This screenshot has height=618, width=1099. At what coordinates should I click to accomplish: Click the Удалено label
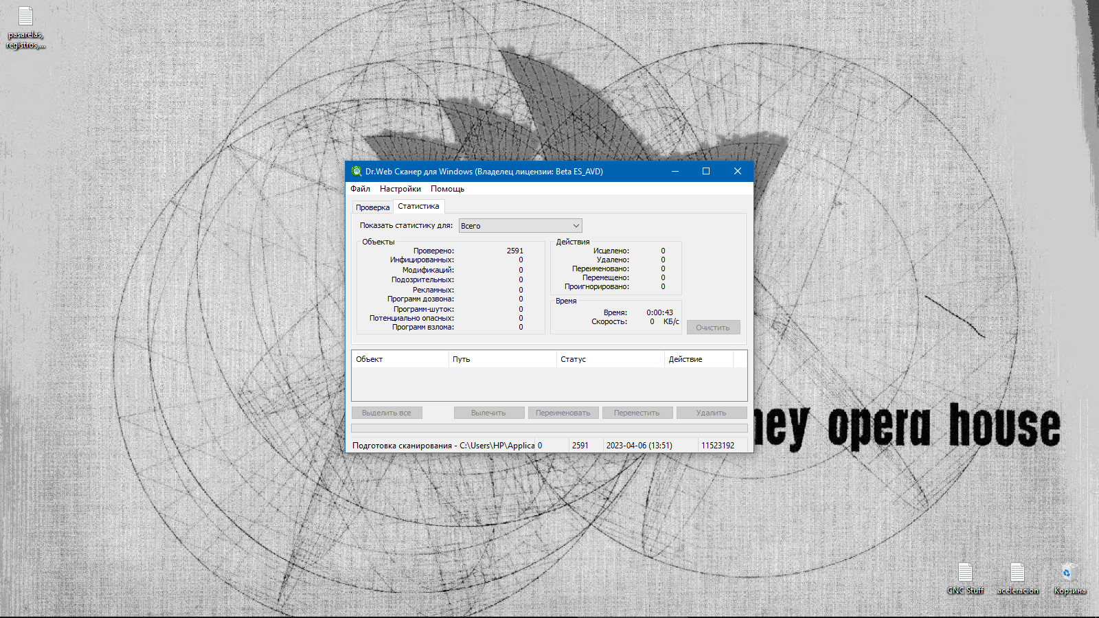[613, 260]
